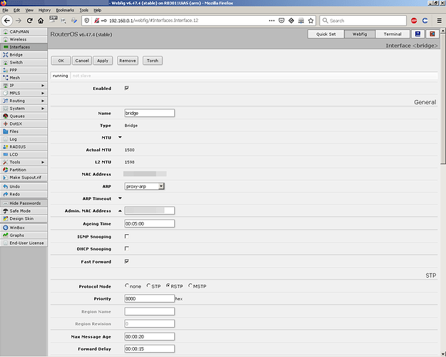This screenshot has width=446, height=357.
Task: Switch to Terminal tab
Action: [x=392, y=34]
